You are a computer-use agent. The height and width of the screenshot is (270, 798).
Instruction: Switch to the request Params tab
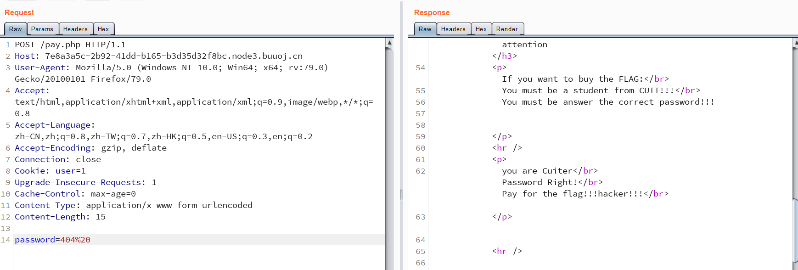coord(42,29)
